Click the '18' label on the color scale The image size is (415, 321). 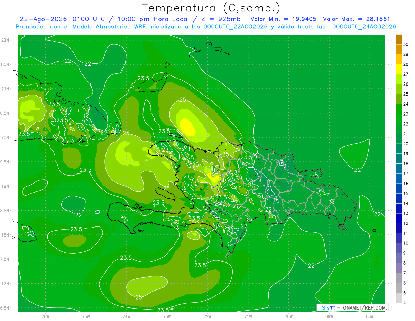[x=406, y=163]
